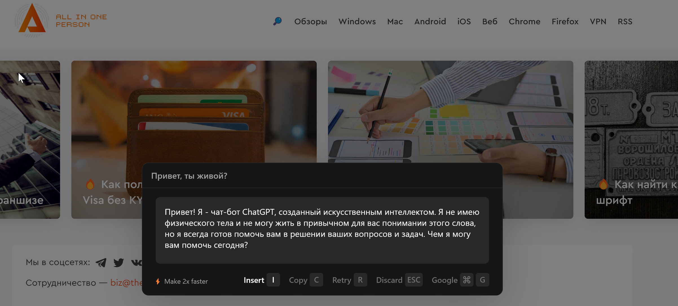Select the Chrome menu item
The image size is (678, 306).
coord(524,21)
